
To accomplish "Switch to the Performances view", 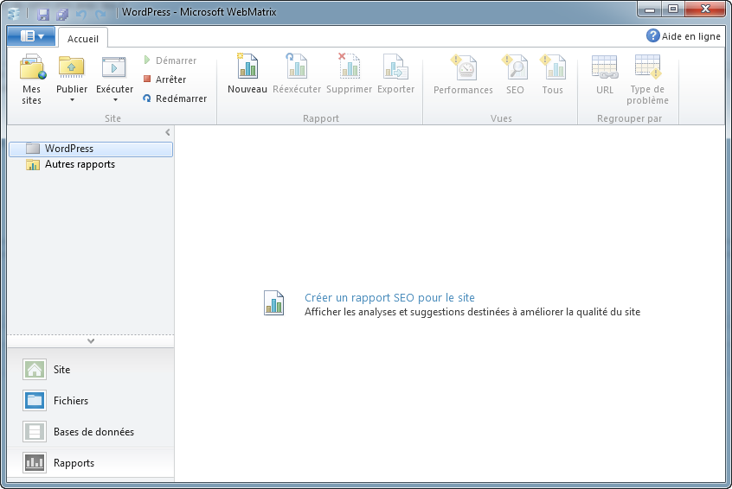I will (463, 74).
